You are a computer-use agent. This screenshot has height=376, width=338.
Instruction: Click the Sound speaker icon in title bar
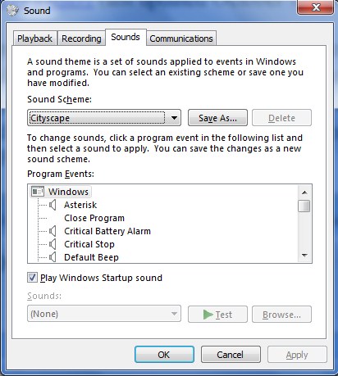pyautogui.click(x=12, y=11)
